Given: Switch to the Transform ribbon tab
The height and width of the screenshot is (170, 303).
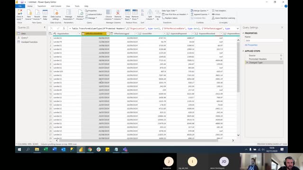Looking at the screenshot, I should 42,6.
